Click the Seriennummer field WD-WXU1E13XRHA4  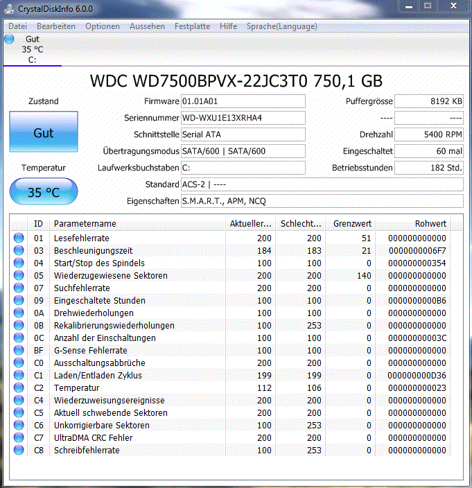click(x=243, y=118)
